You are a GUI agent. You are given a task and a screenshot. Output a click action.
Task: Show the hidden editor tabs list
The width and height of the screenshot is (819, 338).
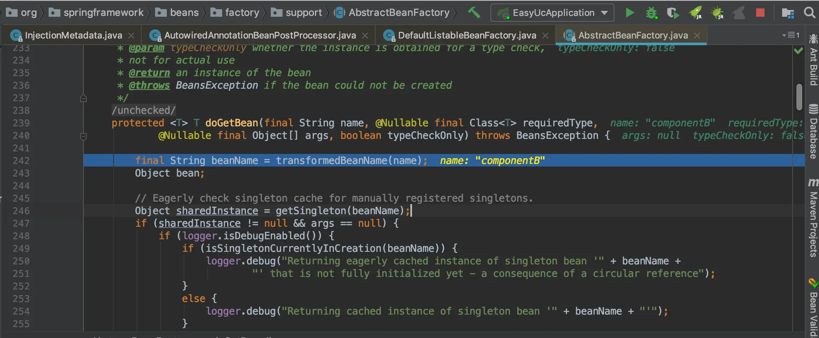click(791, 35)
